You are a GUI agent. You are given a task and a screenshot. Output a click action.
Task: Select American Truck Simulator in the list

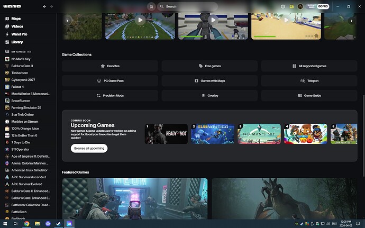coord(29,170)
